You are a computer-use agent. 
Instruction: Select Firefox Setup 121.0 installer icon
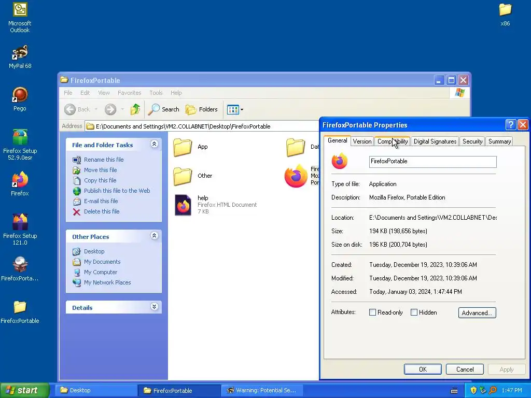[20, 230]
